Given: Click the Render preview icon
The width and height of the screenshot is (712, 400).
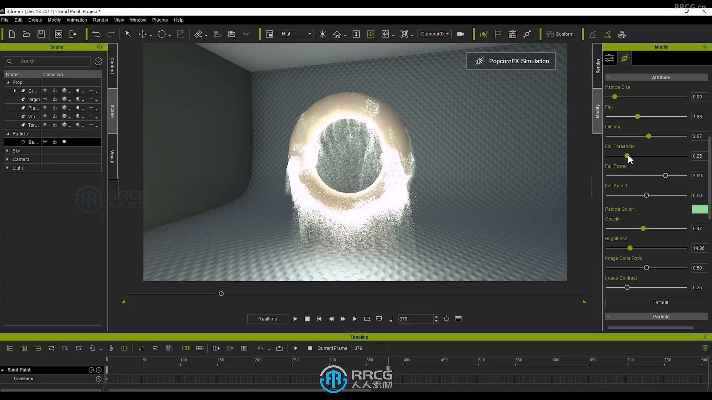Looking at the screenshot, I should click(x=59, y=34).
